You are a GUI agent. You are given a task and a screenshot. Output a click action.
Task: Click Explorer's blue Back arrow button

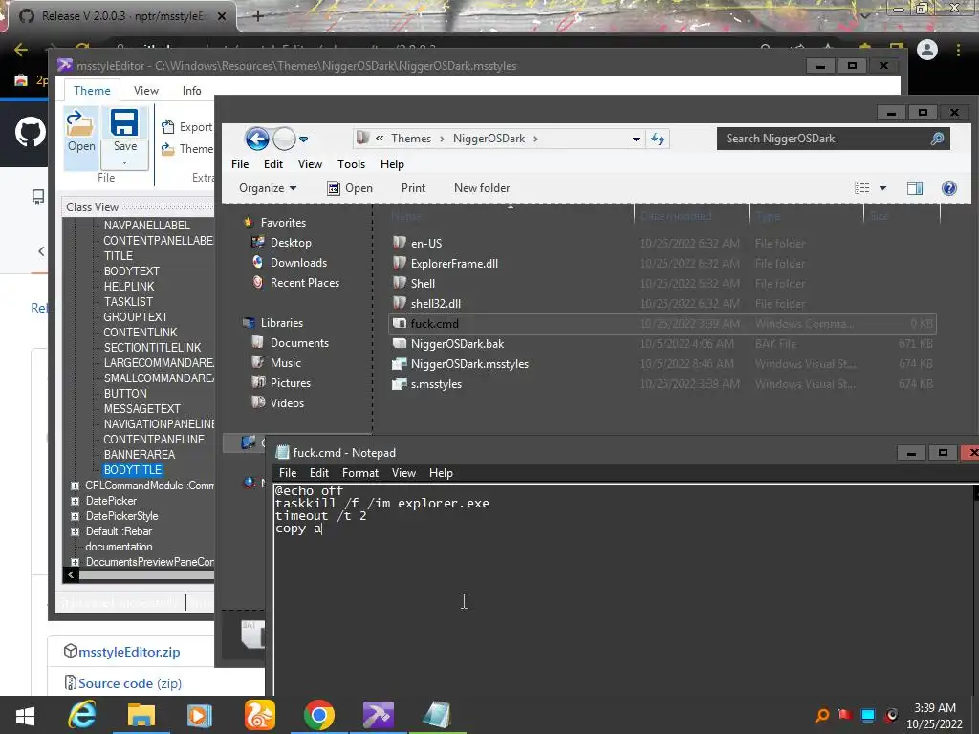[x=256, y=139]
